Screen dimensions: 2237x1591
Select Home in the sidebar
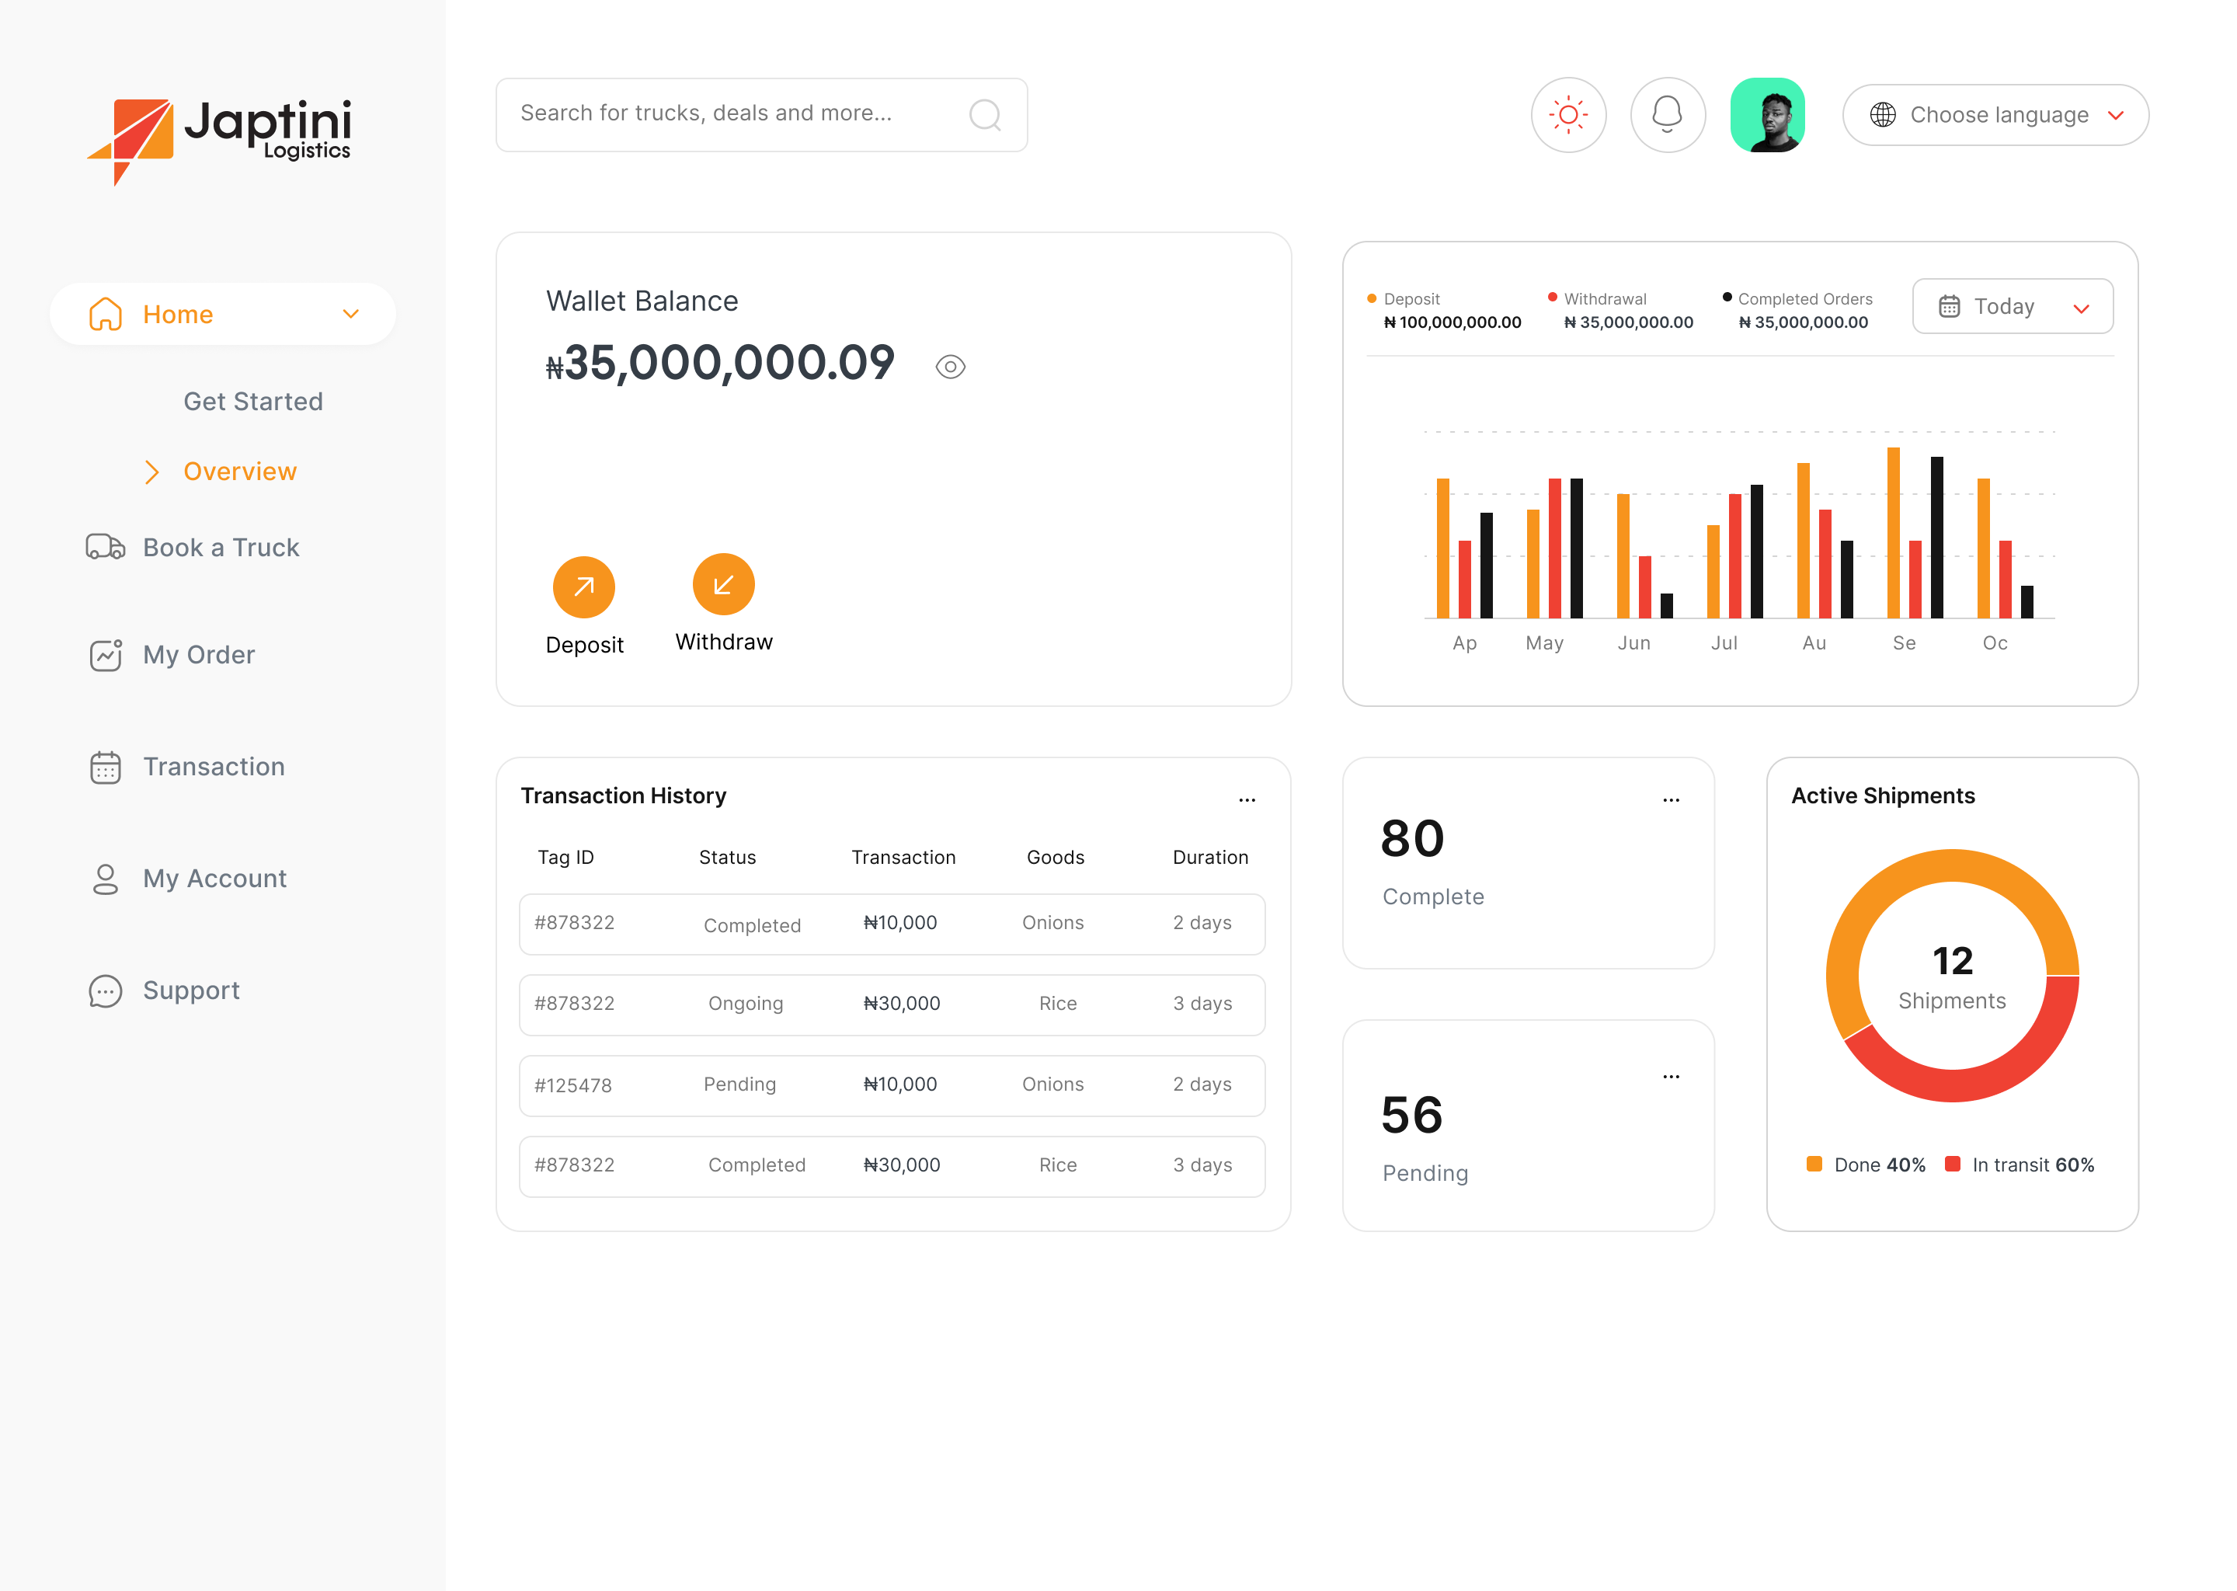pyautogui.click(x=222, y=314)
